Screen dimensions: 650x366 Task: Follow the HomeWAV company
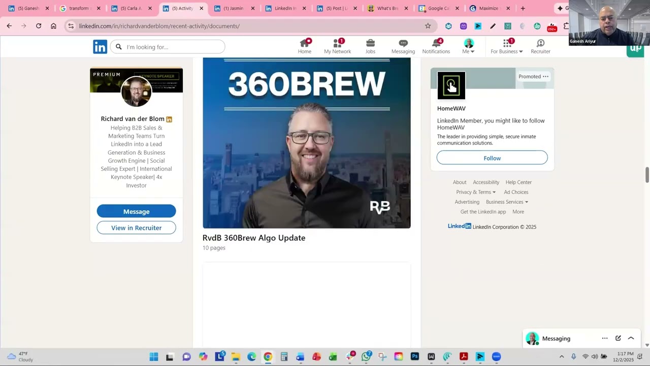click(x=492, y=158)
